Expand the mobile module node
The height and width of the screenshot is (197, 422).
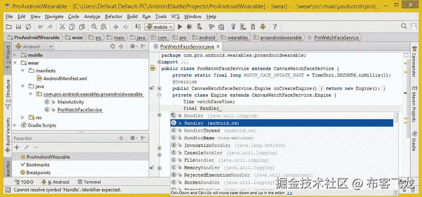(15, 55)
